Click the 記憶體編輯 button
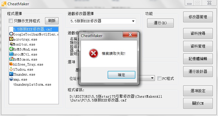218x116 pixels. pos(198,59)
